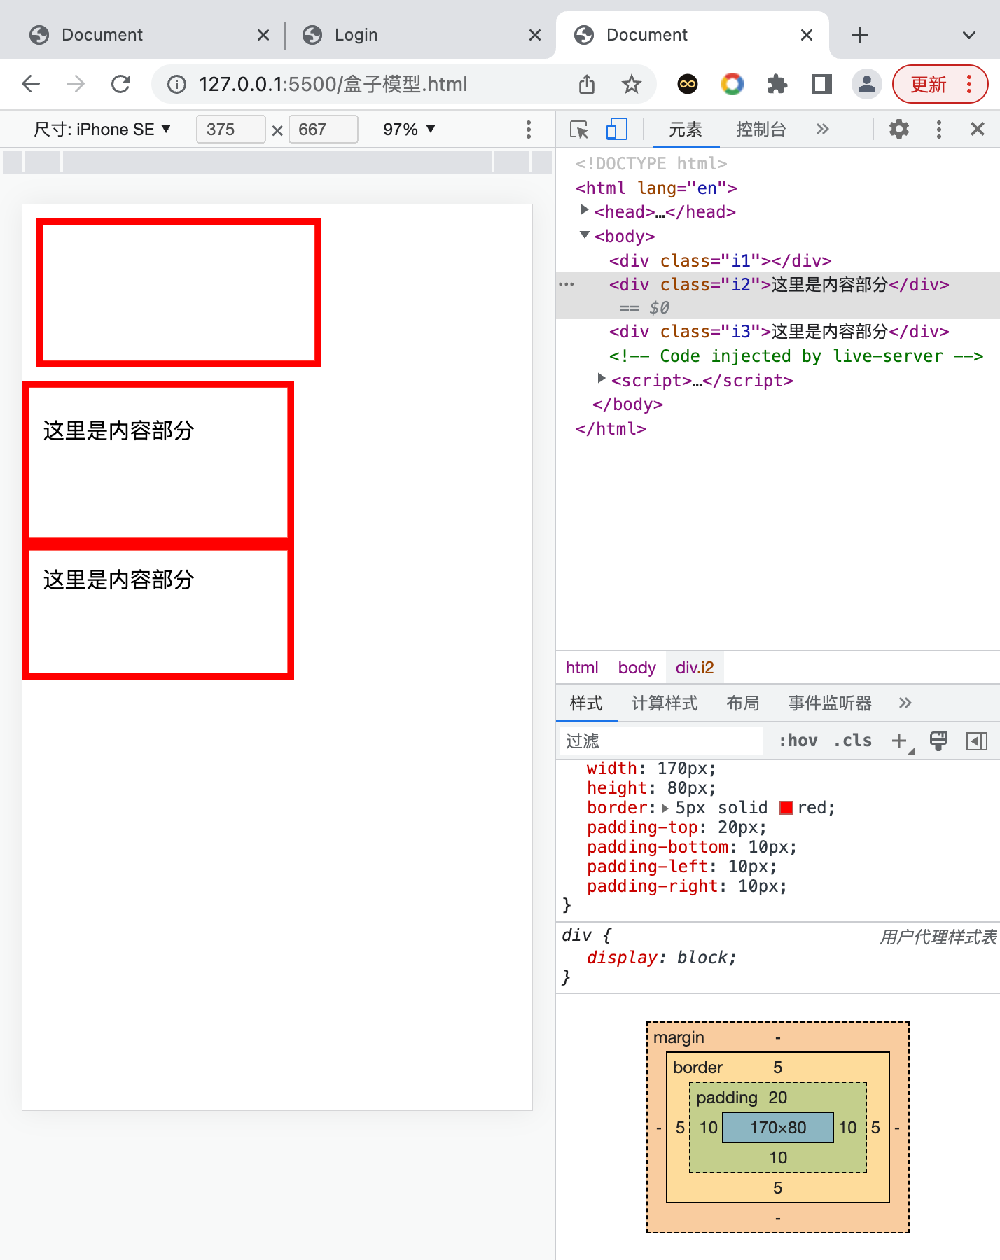1000x1260 pixels.
Task: Switch to the 样式 Styles tab
Action: (586, 703)
